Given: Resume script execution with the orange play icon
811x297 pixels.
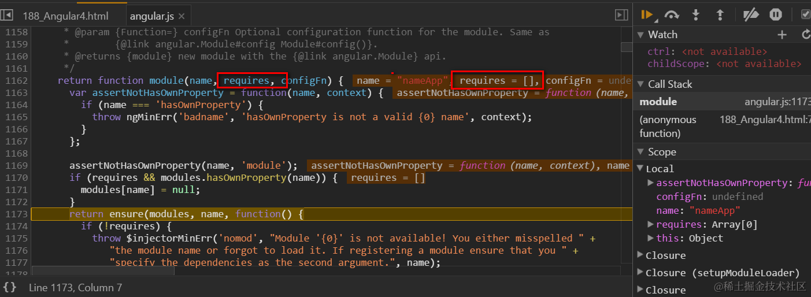Looking at the screenshot, I should pyautogui.click(x=647, y=14).
